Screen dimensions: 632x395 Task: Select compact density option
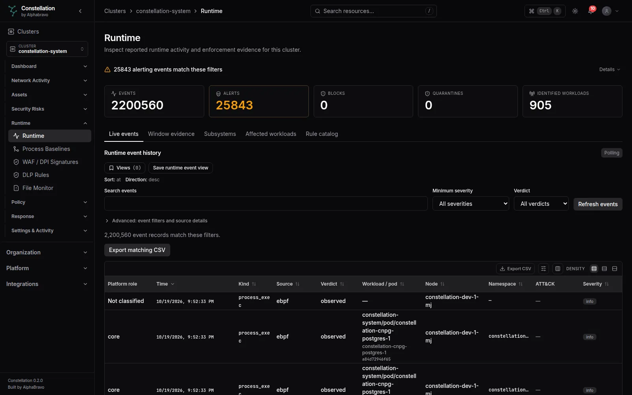[x=594, y=269]
